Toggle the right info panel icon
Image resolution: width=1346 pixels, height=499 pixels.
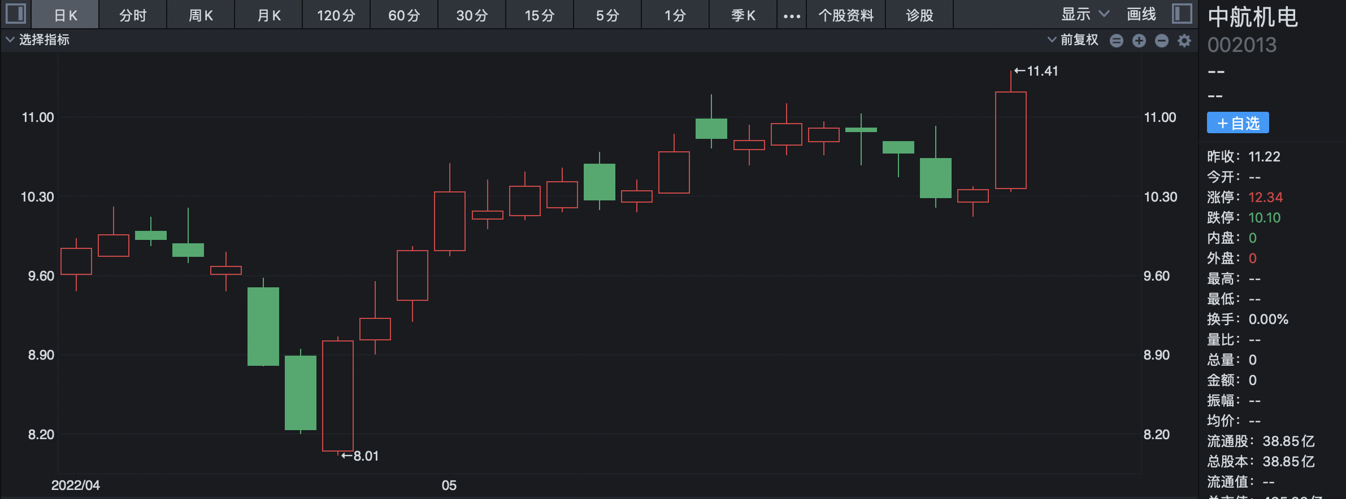(x=1182, y=14)
